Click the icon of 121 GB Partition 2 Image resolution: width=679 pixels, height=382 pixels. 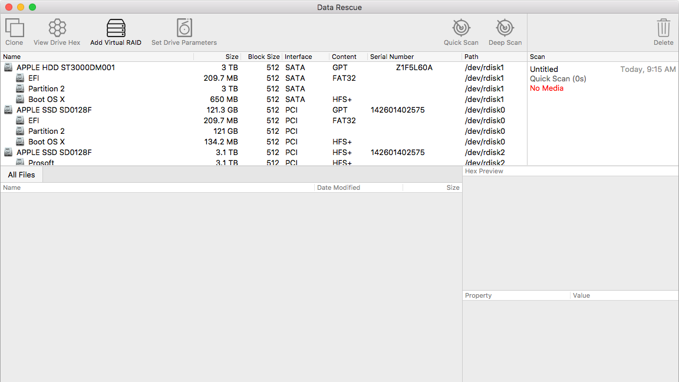click(20, 131)
